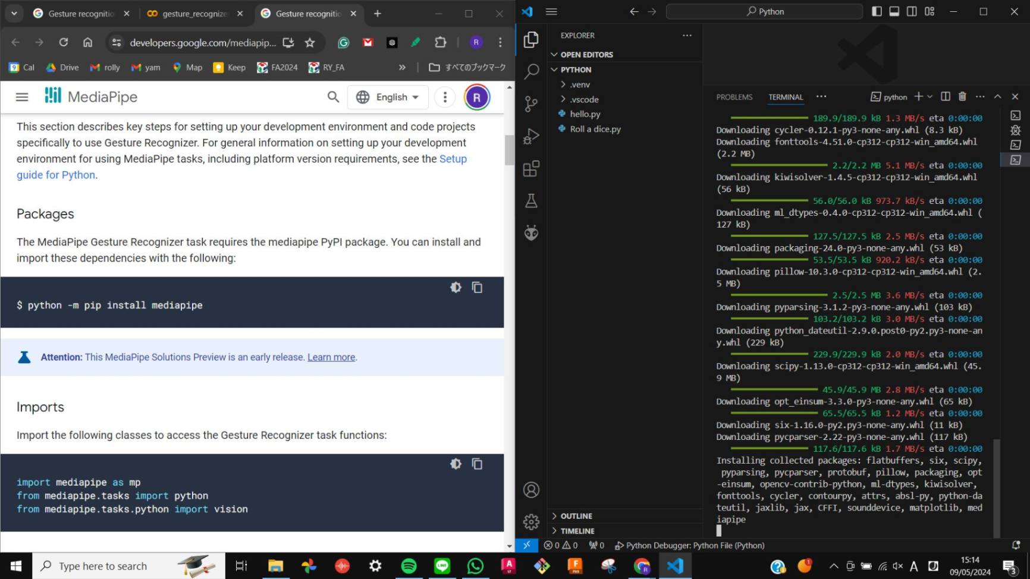This screenshot has height=579, width=1030.
Task: Open Spotify from the taskbar
Action: pyautogui.click(x=409, y=566)
